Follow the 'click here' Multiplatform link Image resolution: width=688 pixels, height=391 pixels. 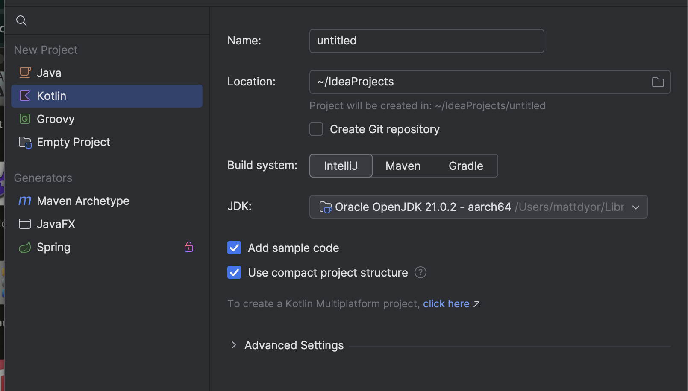click(446, 303)
